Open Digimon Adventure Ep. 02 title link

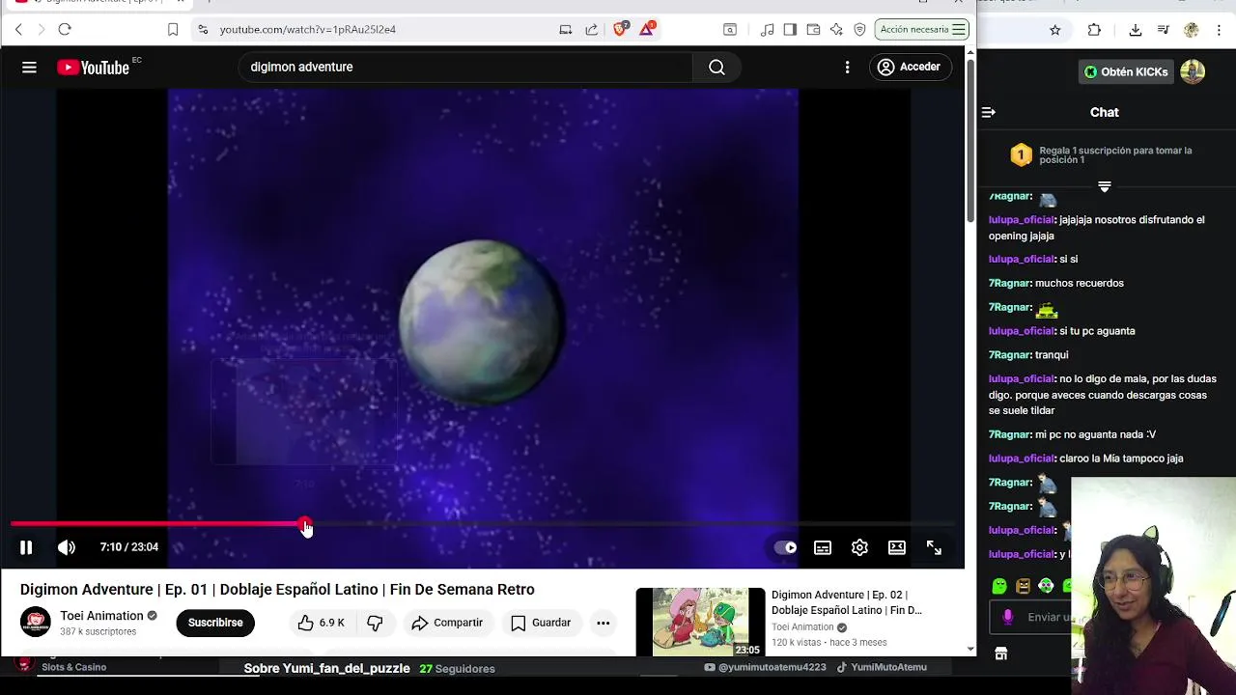tap(847, 602)
